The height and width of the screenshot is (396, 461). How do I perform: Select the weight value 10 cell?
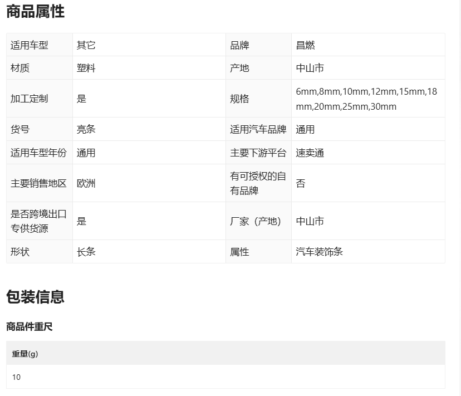pyautogui.click(x=225, y=377)
